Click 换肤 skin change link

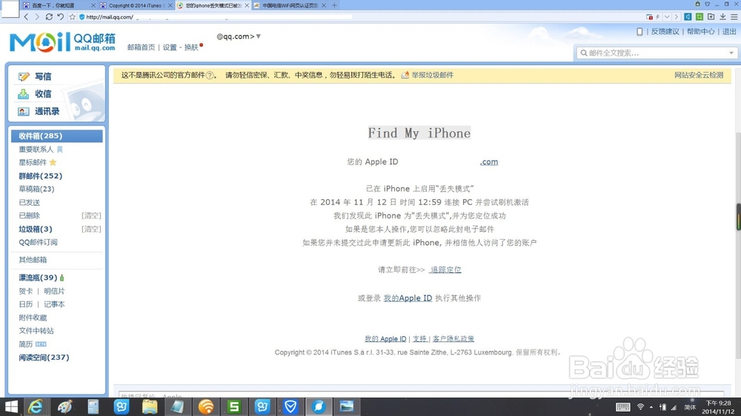(x=191, y=47)
